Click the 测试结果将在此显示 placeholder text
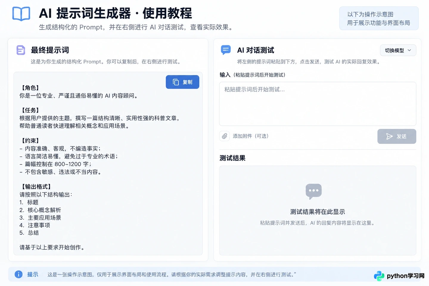Screen dimensions: 429x286 [x=318, y=212]
